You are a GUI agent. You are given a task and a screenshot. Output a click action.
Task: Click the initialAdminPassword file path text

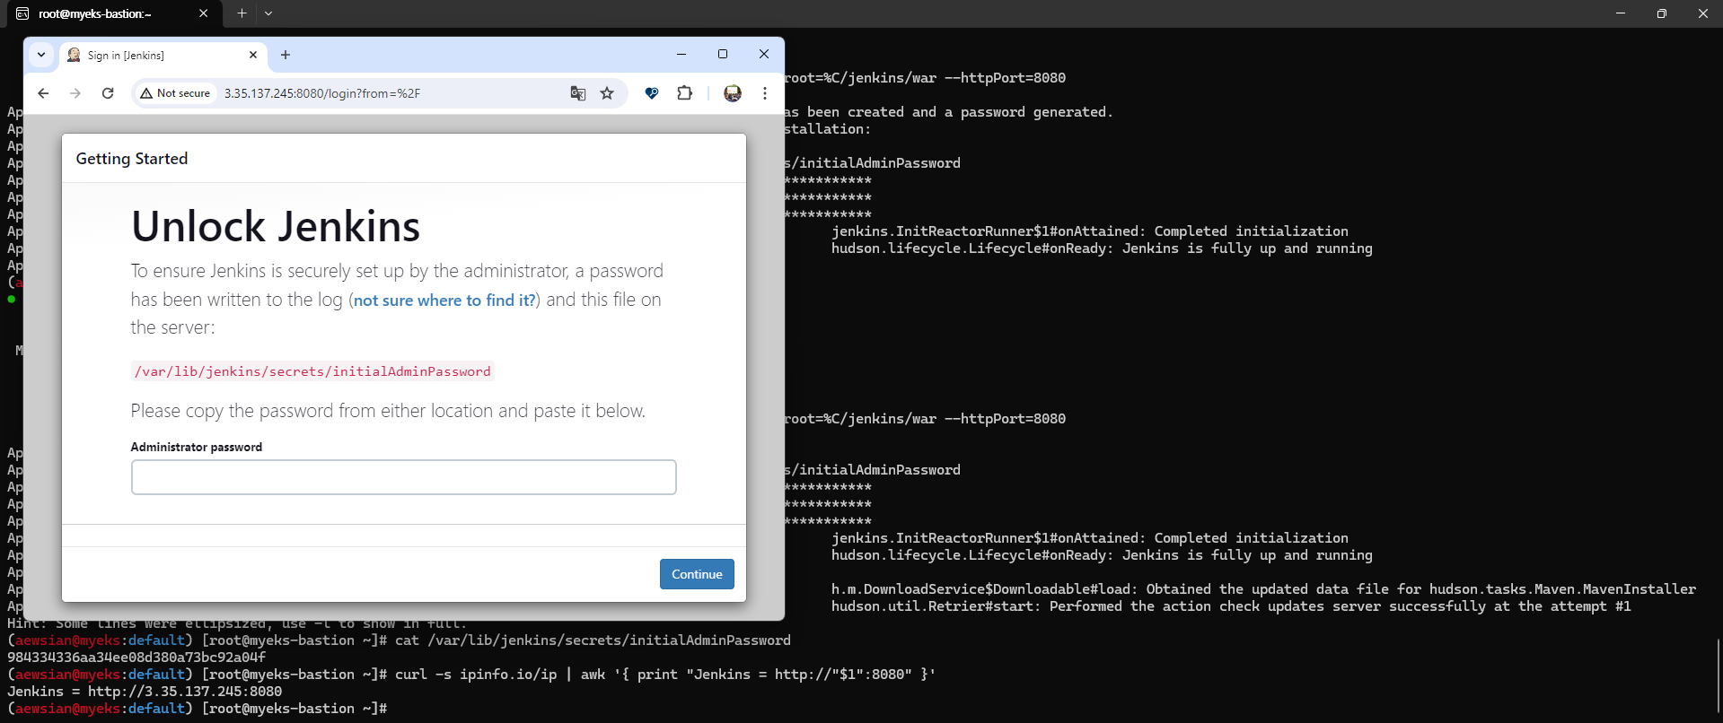312,371
